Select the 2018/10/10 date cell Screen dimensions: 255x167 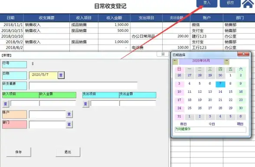coord(12,36)
